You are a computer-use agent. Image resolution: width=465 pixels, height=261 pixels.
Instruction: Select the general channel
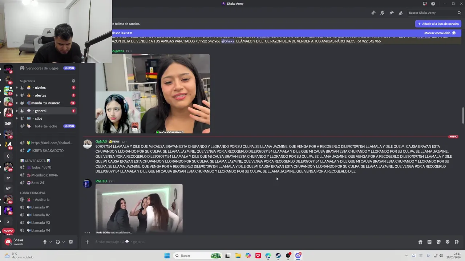click(47, 111)
